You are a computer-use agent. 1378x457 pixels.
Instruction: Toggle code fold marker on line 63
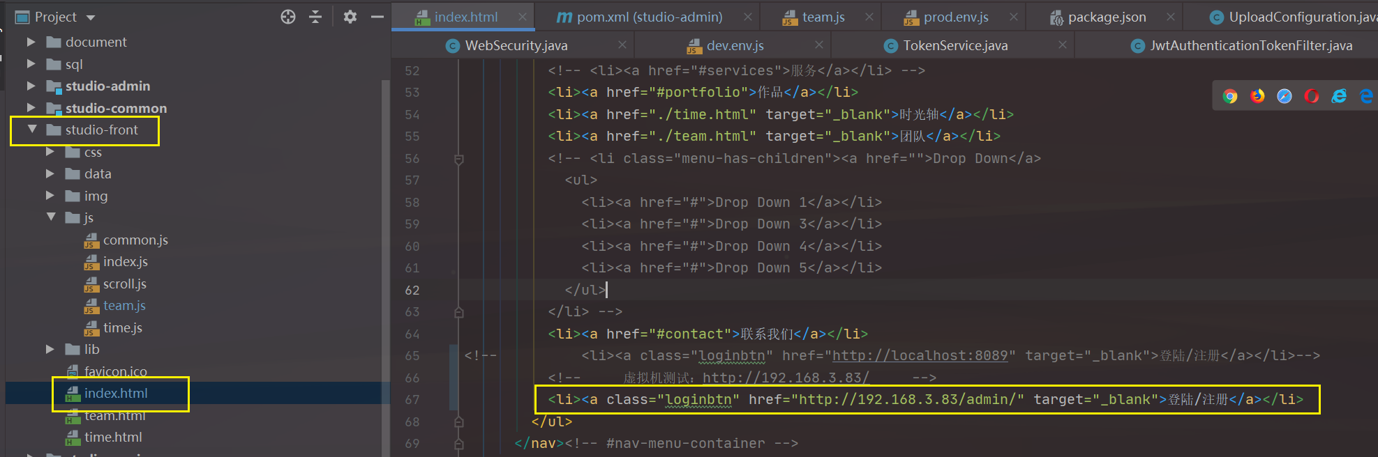pos(459,312)
